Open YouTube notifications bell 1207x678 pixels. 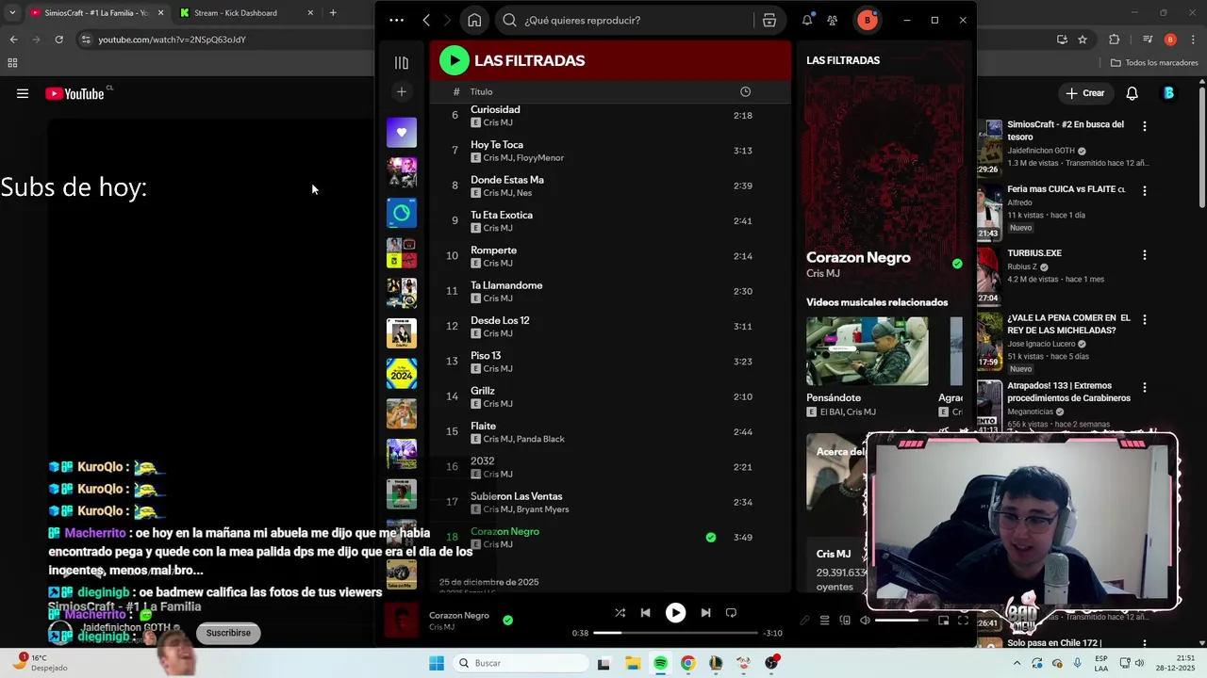[1133, 93]
